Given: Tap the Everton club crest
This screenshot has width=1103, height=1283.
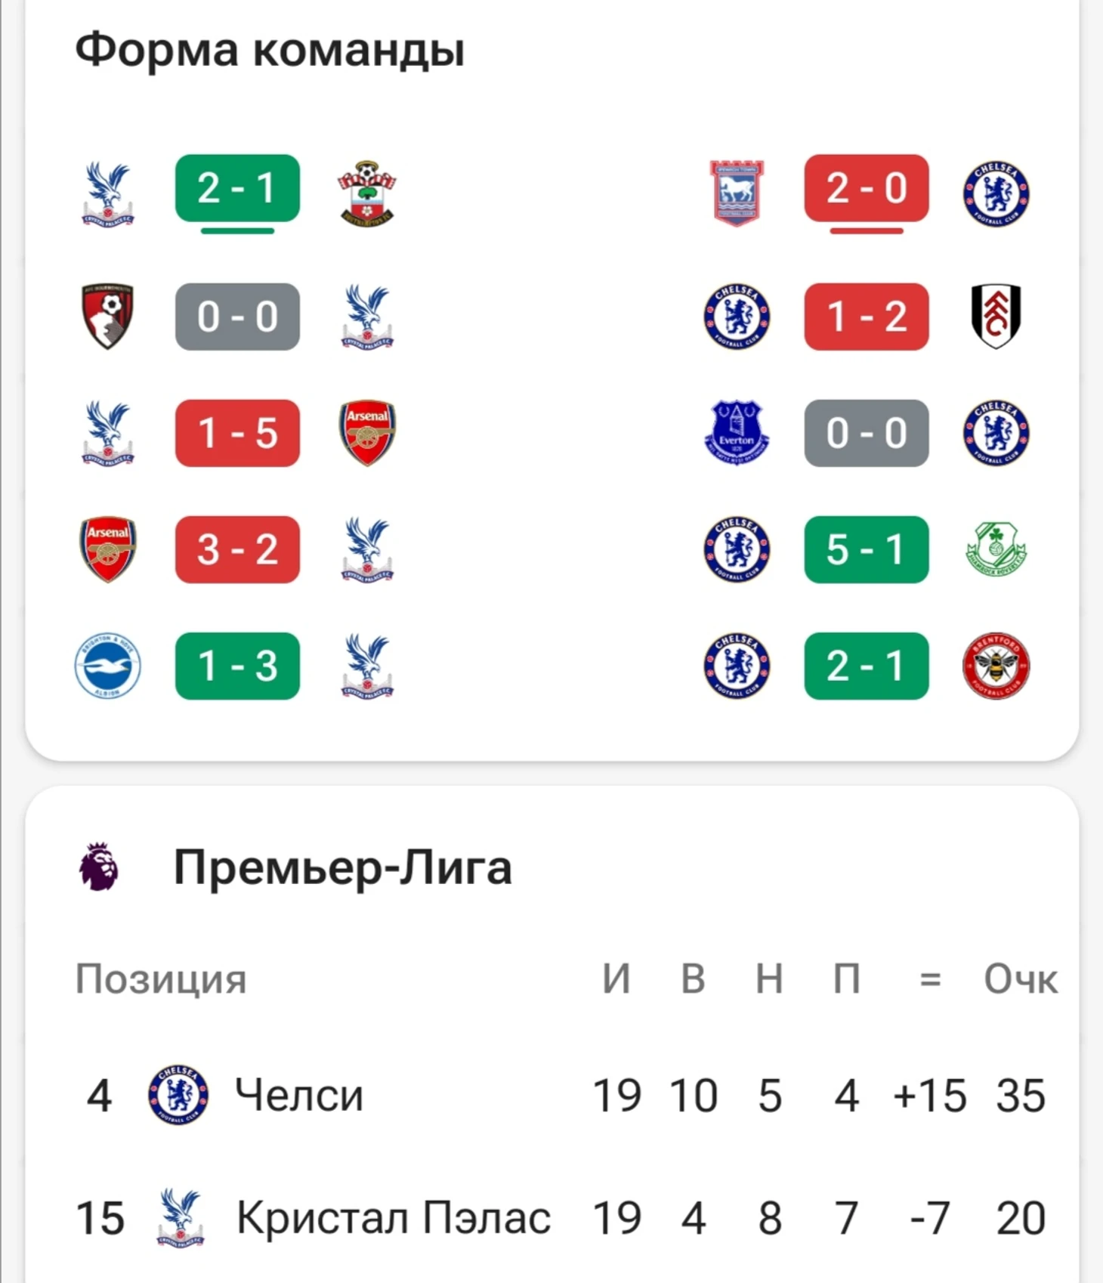Looking at the screenshot, I should click(x=737, y=432).
